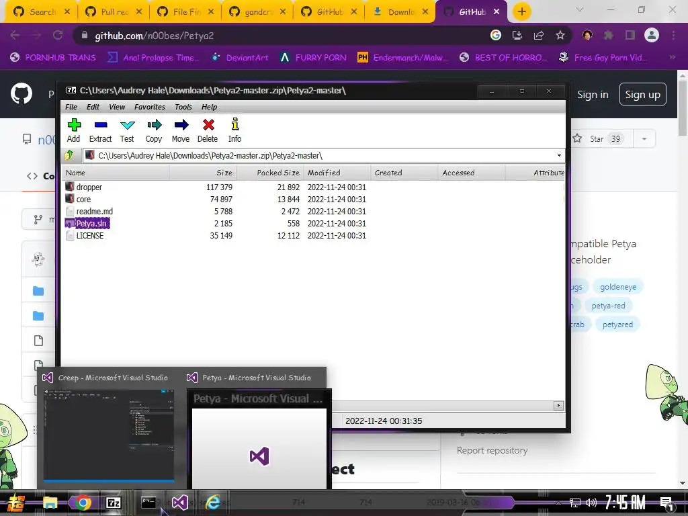Expand the 7-Zip address path dropdown
This screenshot has width=688, height=516.
[x=559, y=155]
